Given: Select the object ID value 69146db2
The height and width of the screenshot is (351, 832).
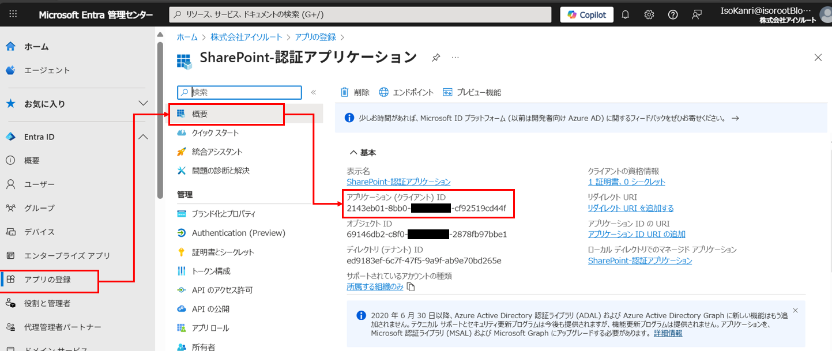Looking at the screenshot, I should (427, 234).
